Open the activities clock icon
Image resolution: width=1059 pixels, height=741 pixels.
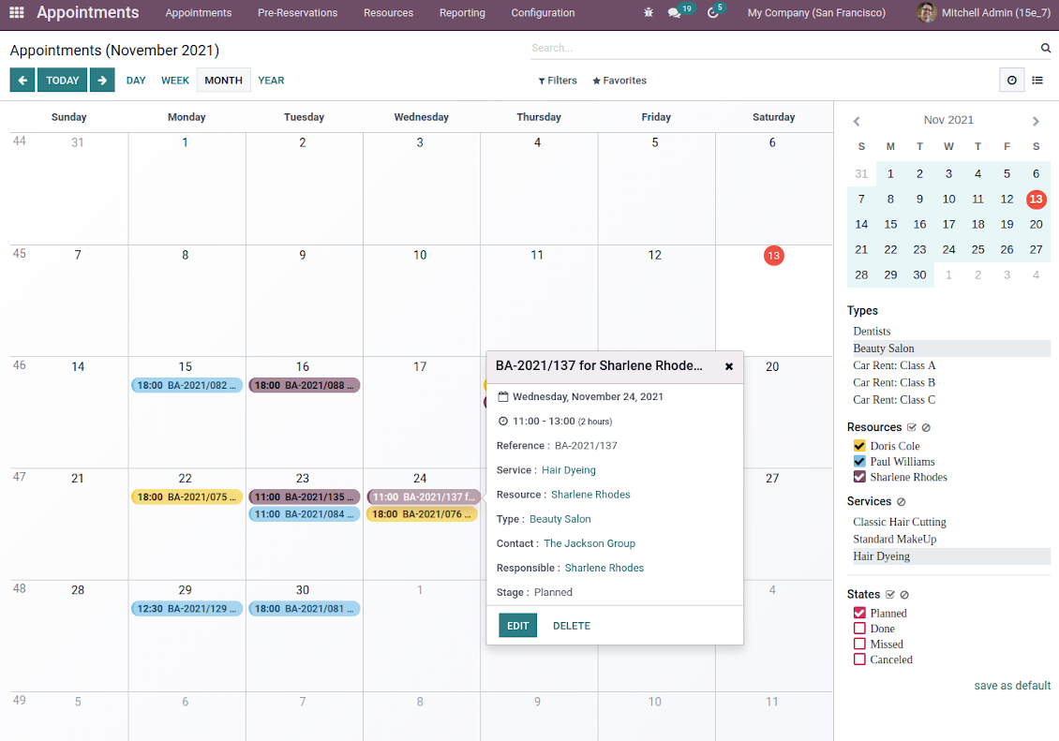(712, 13)
